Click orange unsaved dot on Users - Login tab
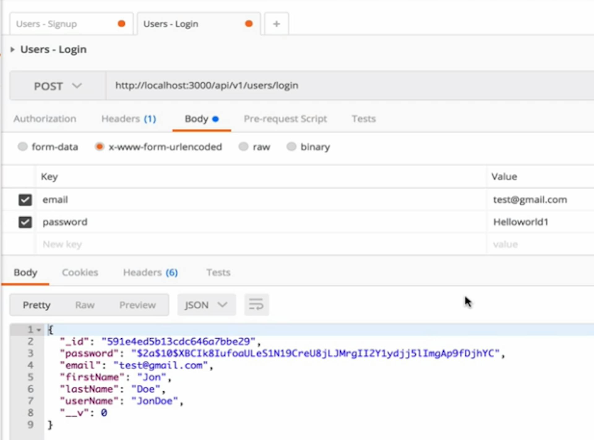This screenshot has width=594, height=440. click(249, 24)
